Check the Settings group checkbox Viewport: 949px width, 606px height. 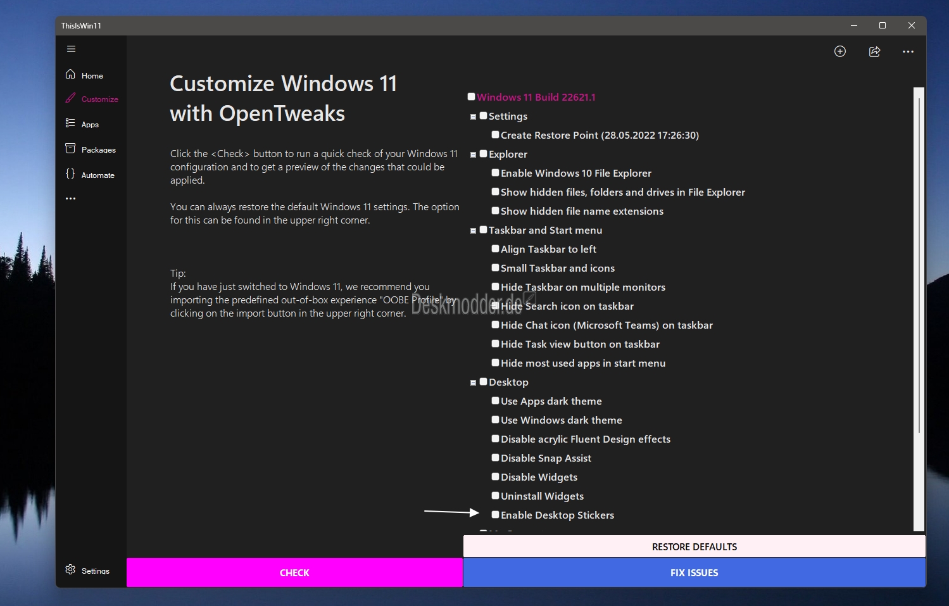tap(483, 115)
